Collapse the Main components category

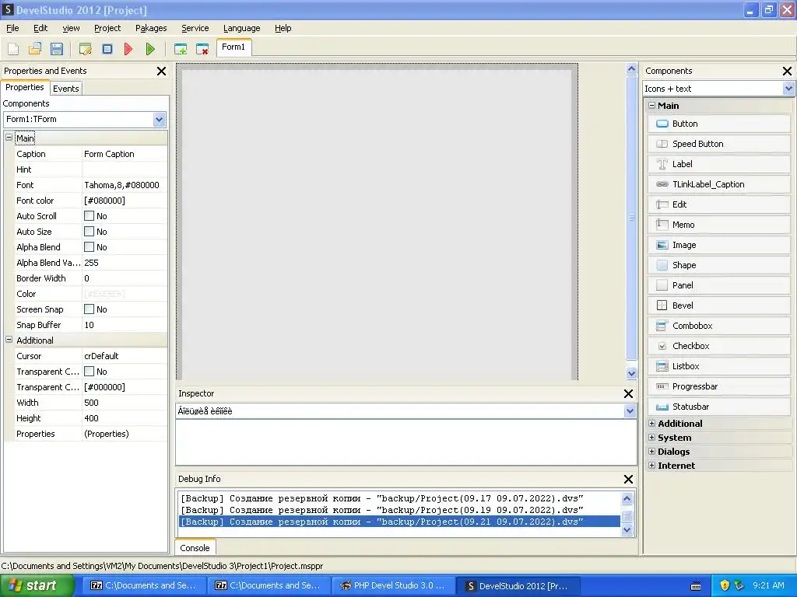pos(651,105)
